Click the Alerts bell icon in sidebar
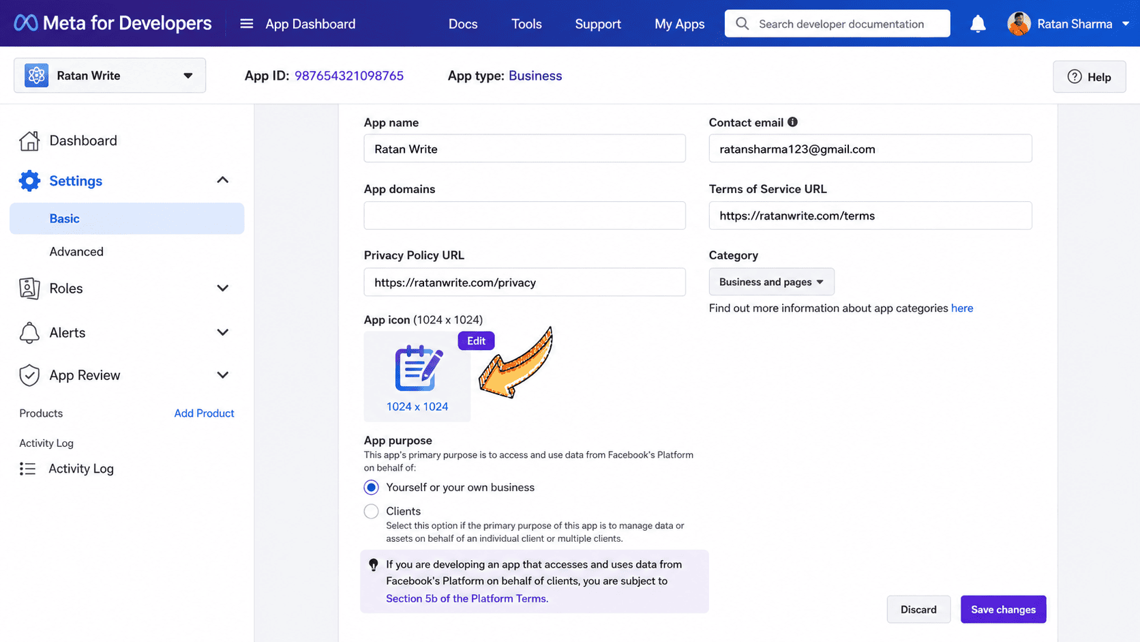1140x642 pixels. (x=29, y=333)
